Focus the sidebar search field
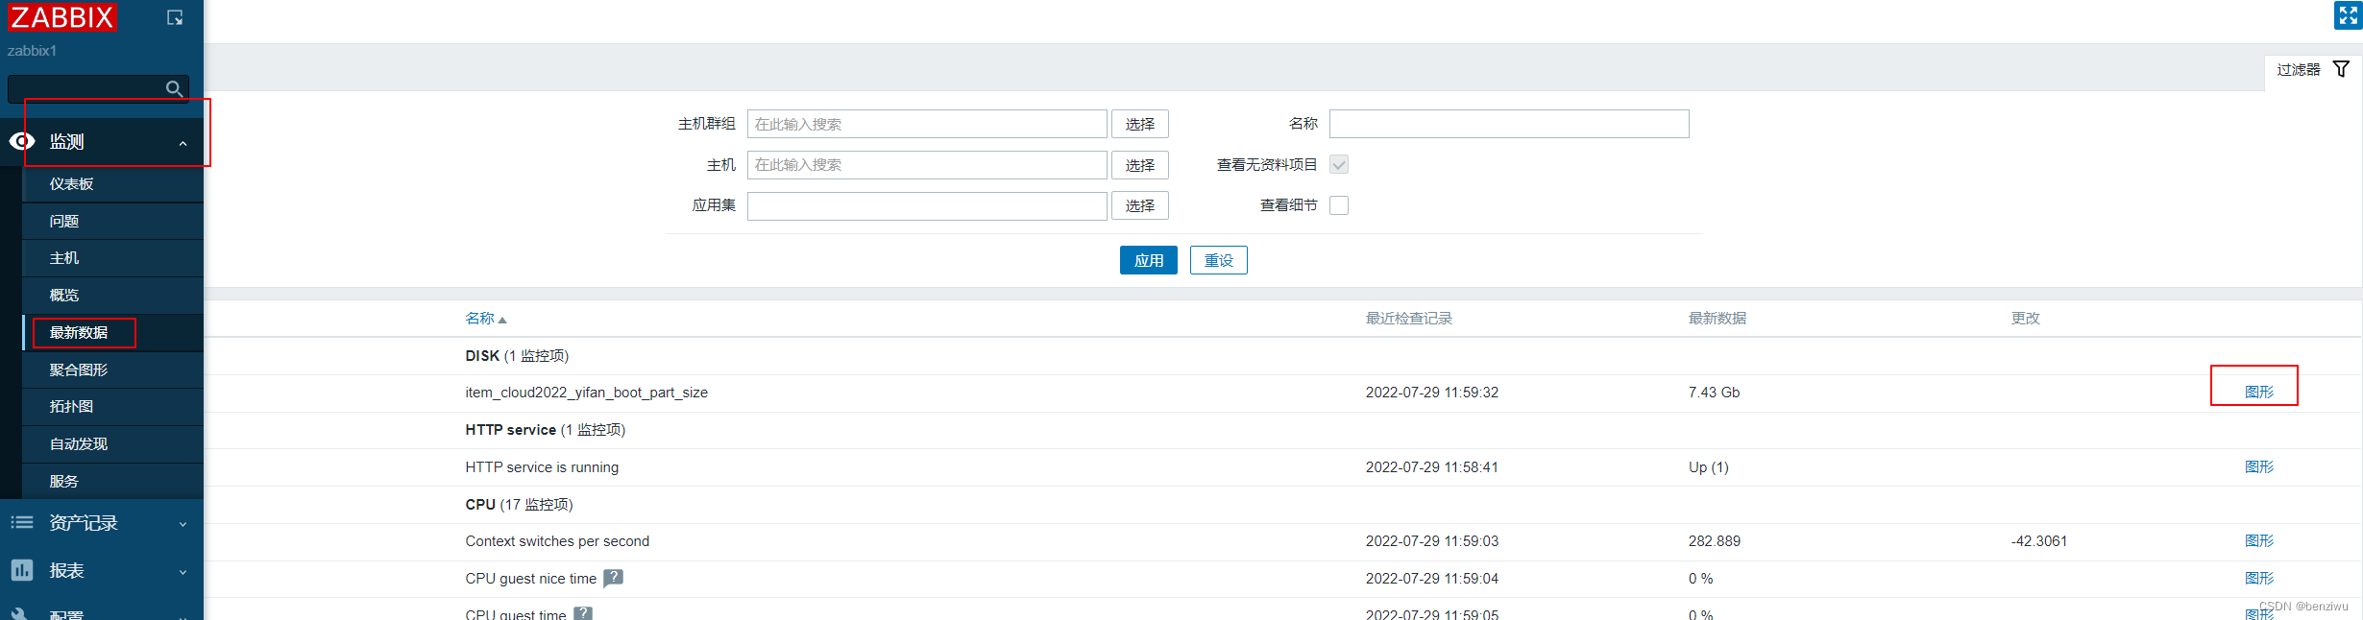Viewport: 2363px width, 620px height. 86,88
